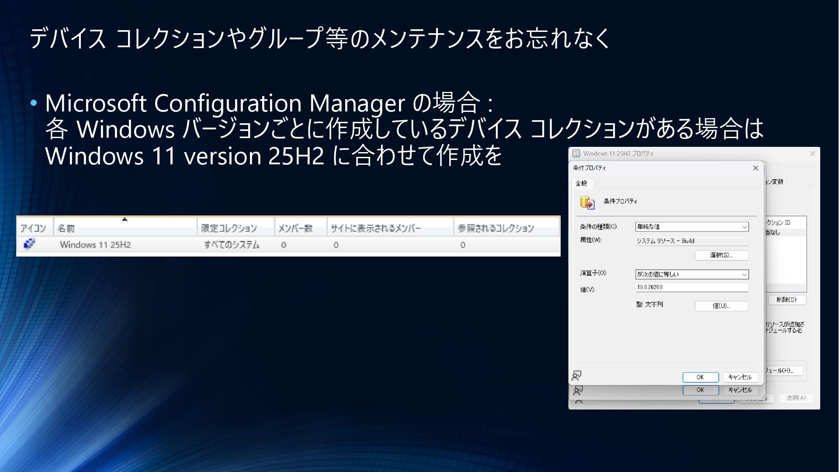Click the 選択(S)... button
Screen dimensions: 839x472
pyautogui.click(x=721, y=255)
